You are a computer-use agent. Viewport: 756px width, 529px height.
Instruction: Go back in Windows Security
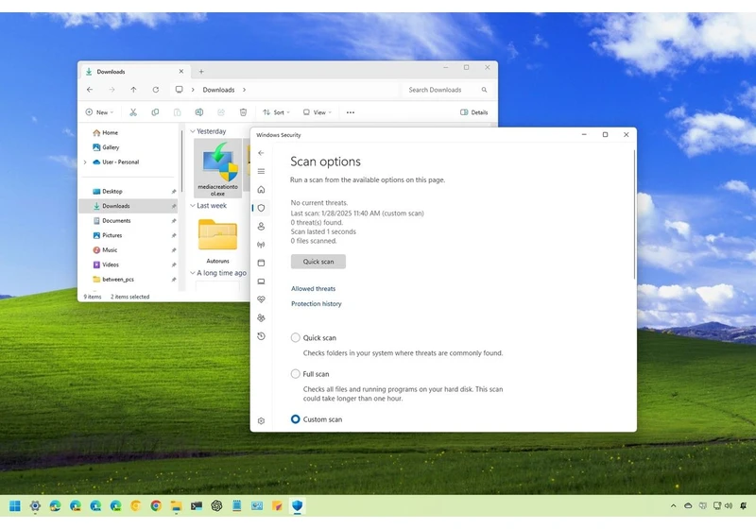pyautogui.click(x=261, y=153)
